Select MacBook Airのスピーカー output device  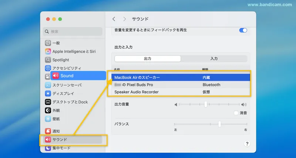coord(181,78)
